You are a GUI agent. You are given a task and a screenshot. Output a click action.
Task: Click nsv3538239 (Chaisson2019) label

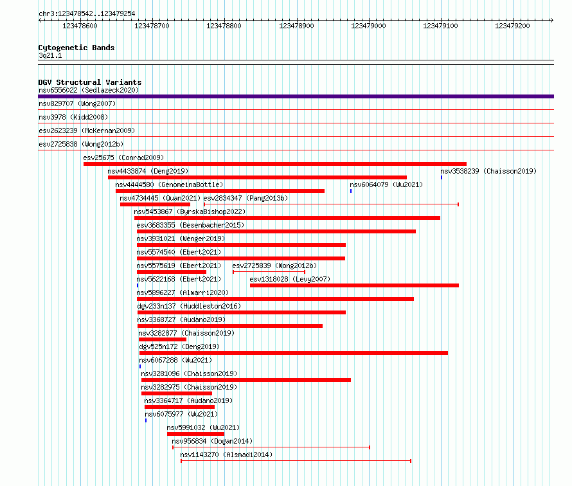tap(488, 171)
